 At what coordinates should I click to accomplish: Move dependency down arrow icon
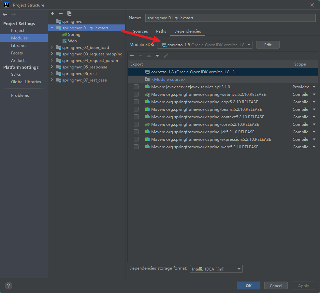pos(157,56)
